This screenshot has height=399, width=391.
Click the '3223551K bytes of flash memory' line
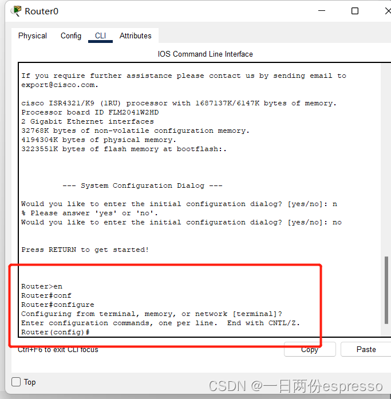pyautogui.click(x=124, y=149)
